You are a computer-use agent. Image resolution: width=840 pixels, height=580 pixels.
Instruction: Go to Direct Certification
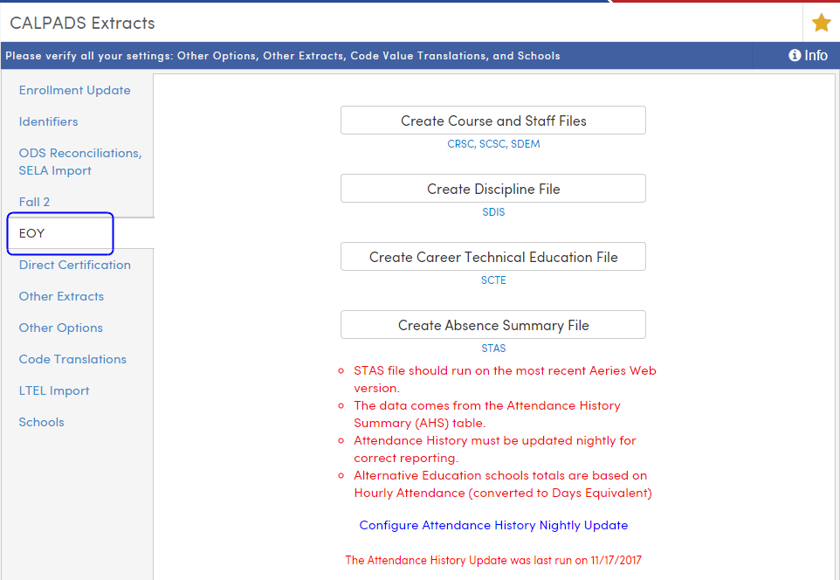(x=74, y=264)
